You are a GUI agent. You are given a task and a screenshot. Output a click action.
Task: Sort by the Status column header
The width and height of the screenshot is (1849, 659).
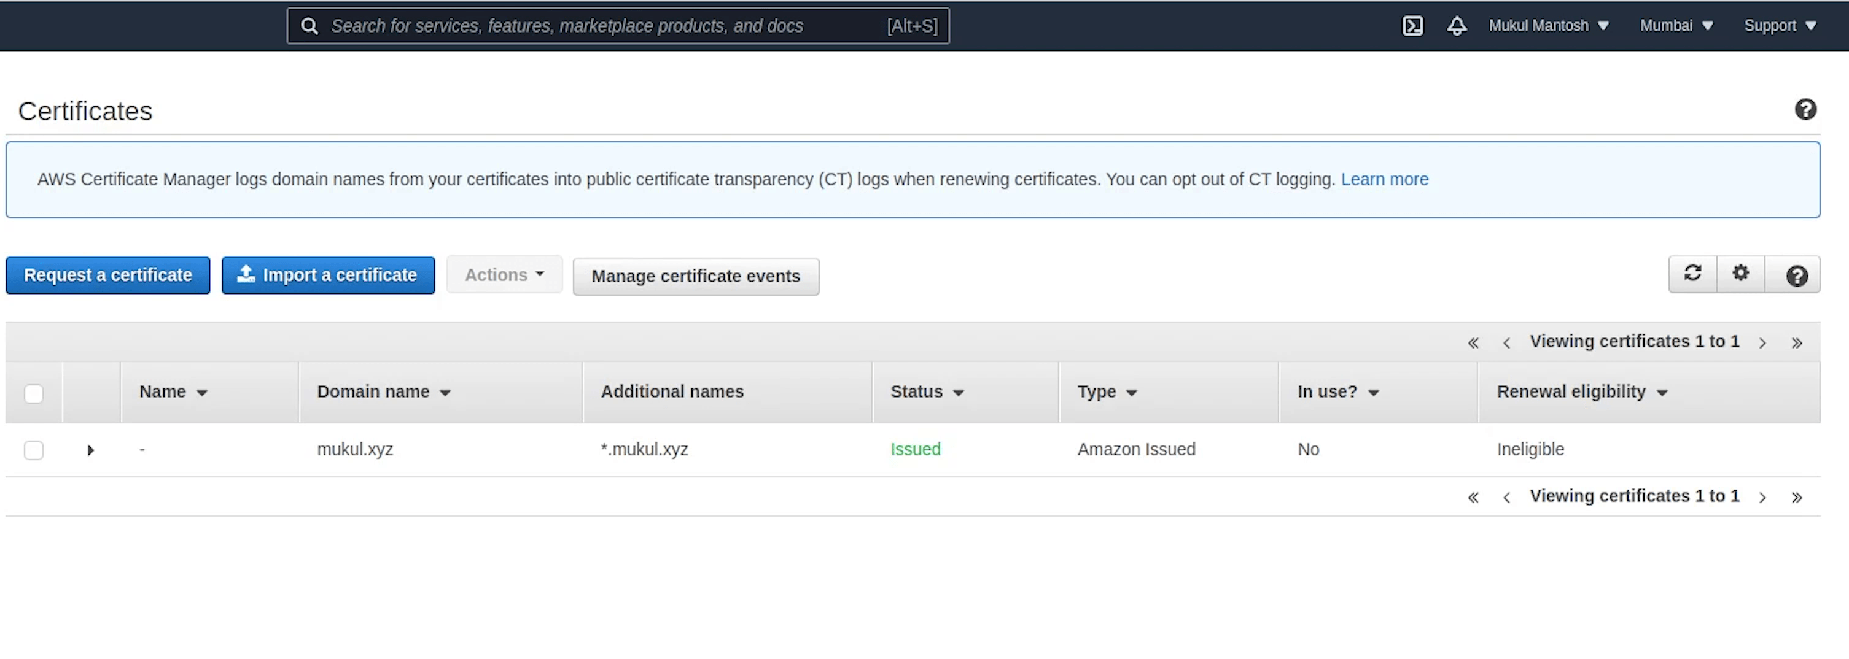point(926,391)
